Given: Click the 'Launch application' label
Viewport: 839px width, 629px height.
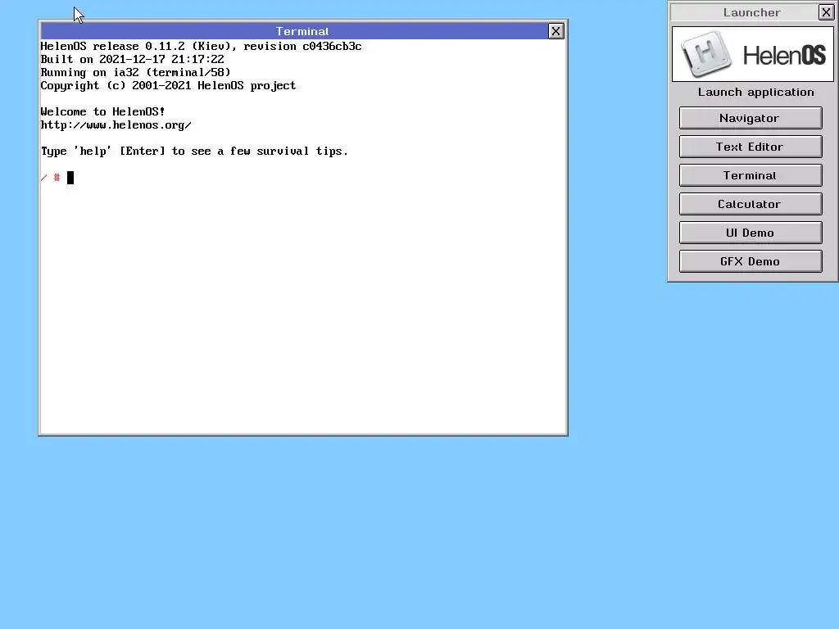Looking at the screenshot, I should (755, 92).
